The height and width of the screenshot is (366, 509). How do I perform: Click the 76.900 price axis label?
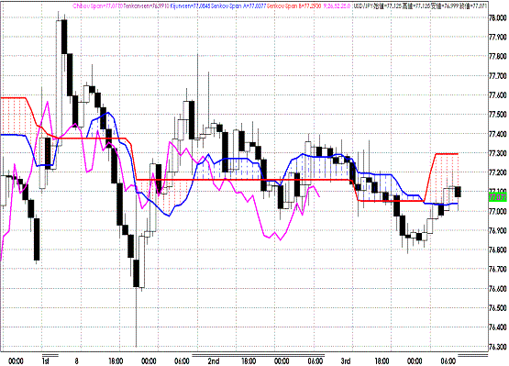(x=497, y=230)
